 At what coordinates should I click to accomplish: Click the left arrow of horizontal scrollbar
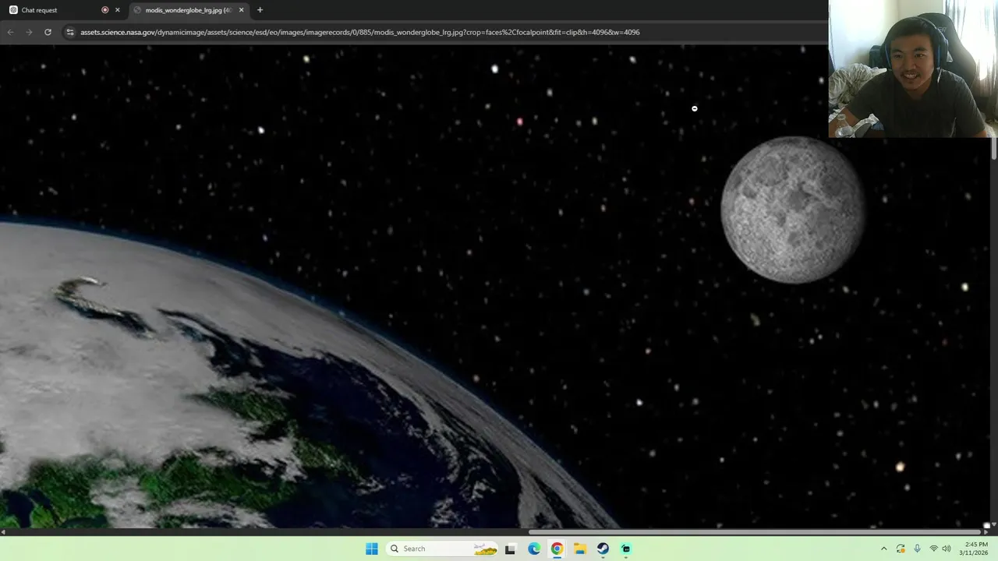[x=3, y=532]
